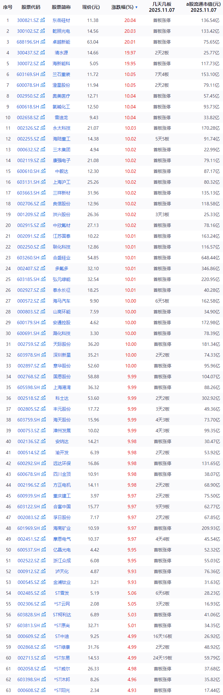Click stock name 多氟多
The width and height of the screenshot is (223, 695).
click(x=62, y=268)
